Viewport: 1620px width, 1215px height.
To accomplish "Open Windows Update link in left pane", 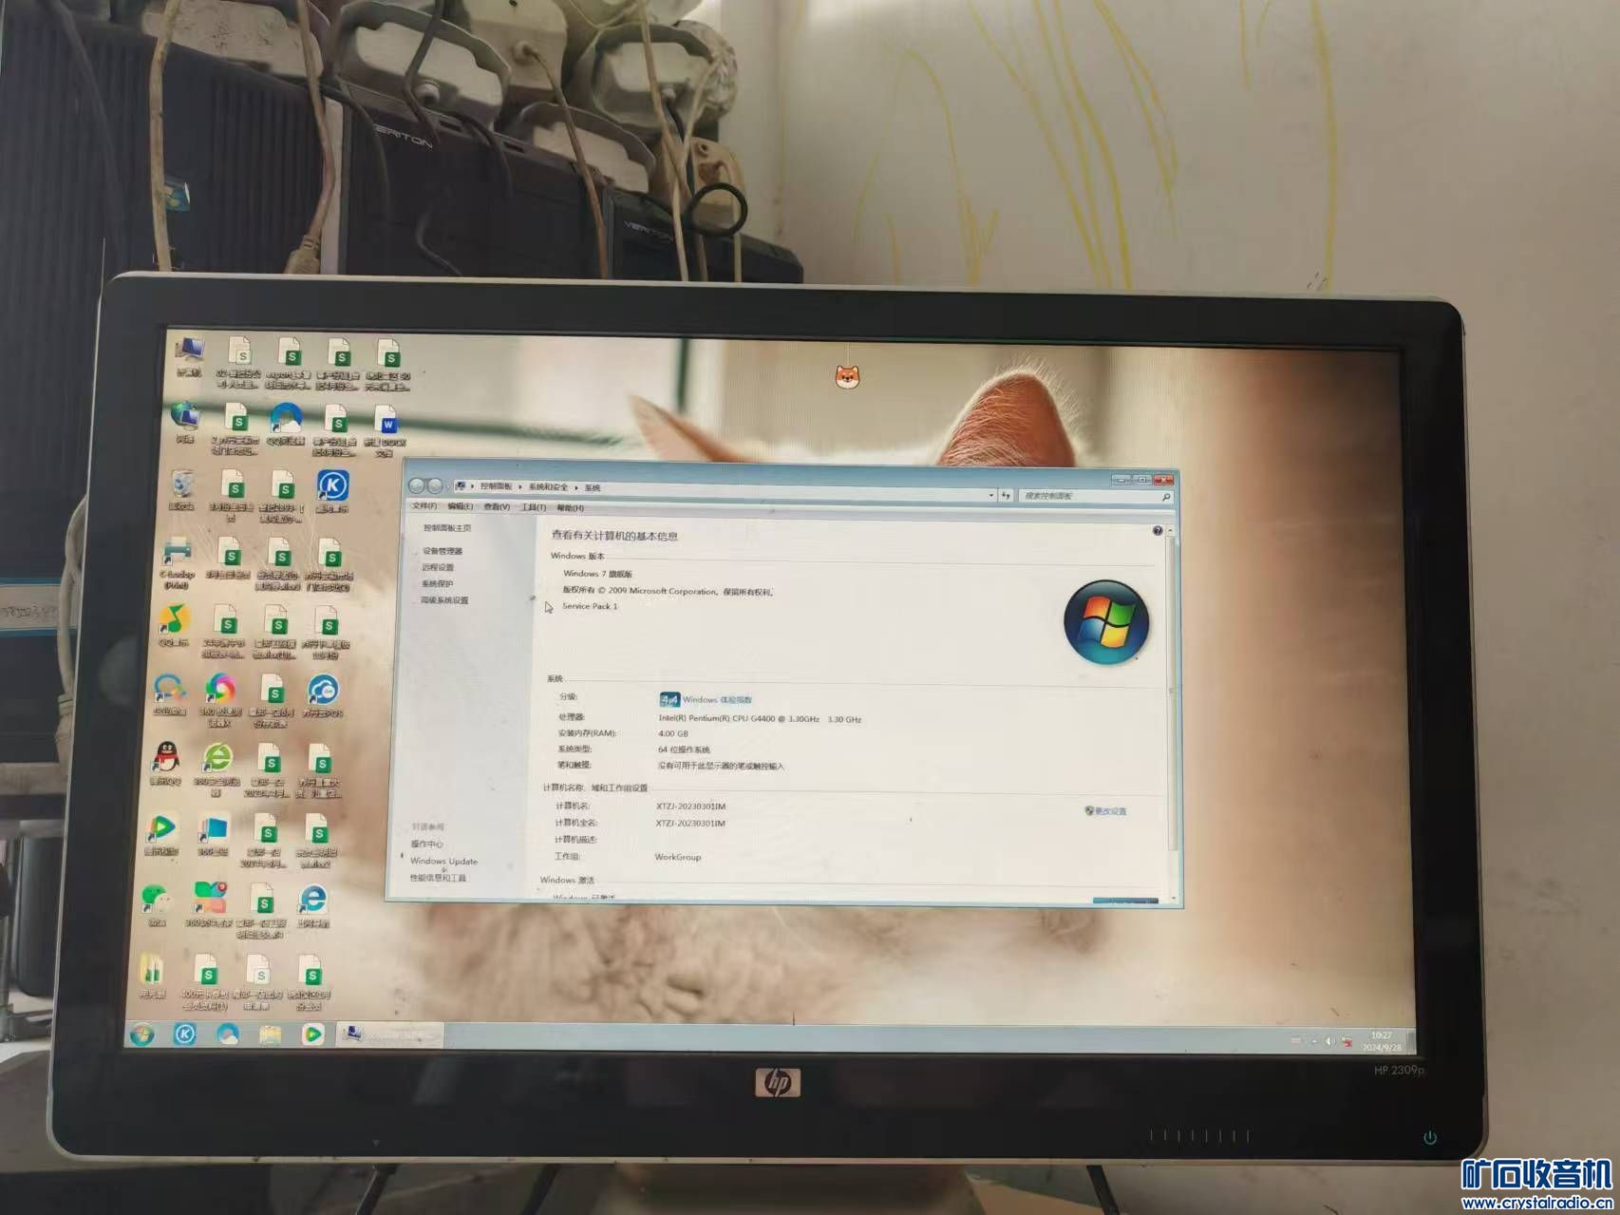I will click(x=443, y=861).
